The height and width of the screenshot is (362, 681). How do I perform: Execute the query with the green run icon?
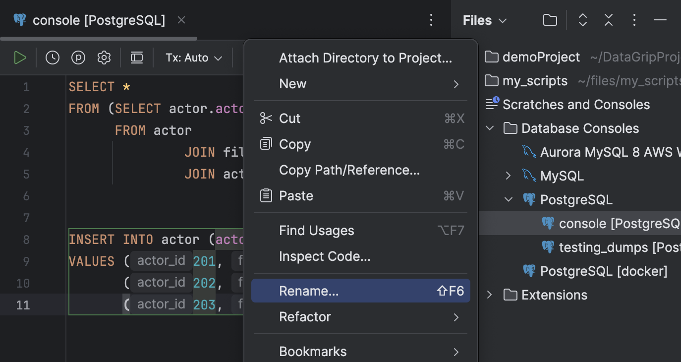[x=20, y=58]
